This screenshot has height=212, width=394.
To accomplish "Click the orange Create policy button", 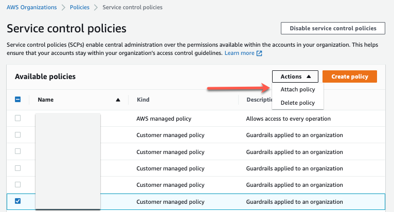I will click(x=349, y=76).
